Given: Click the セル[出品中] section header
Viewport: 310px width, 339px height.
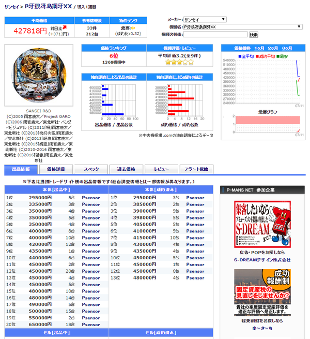Looking at the screenshot, I should (x=56, y=332).
